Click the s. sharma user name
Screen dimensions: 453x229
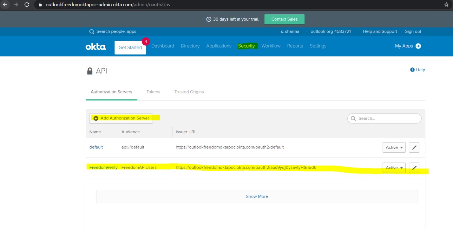click(x=290, y=31)
